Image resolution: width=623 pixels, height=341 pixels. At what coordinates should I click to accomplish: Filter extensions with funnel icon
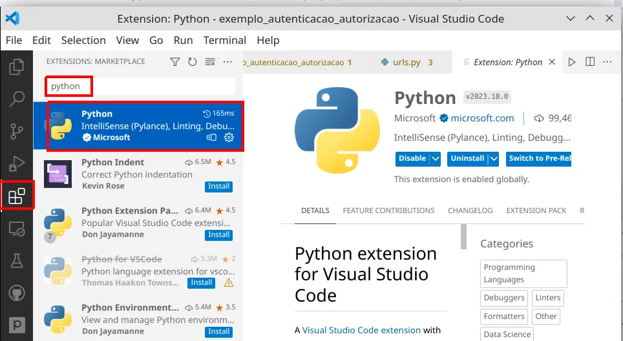tap(175, 61)
